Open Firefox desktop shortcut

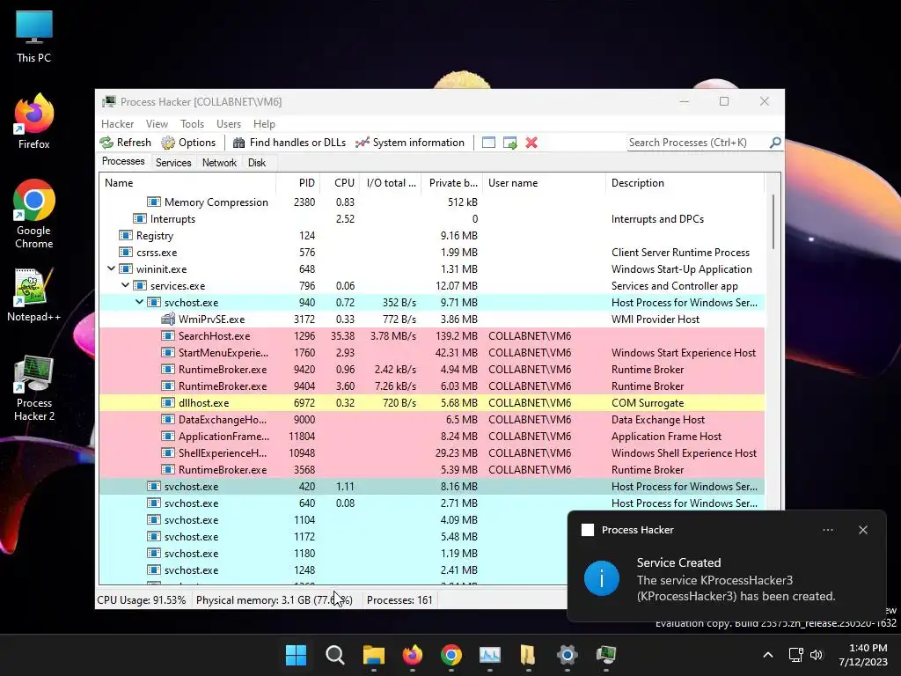(34, 121)
